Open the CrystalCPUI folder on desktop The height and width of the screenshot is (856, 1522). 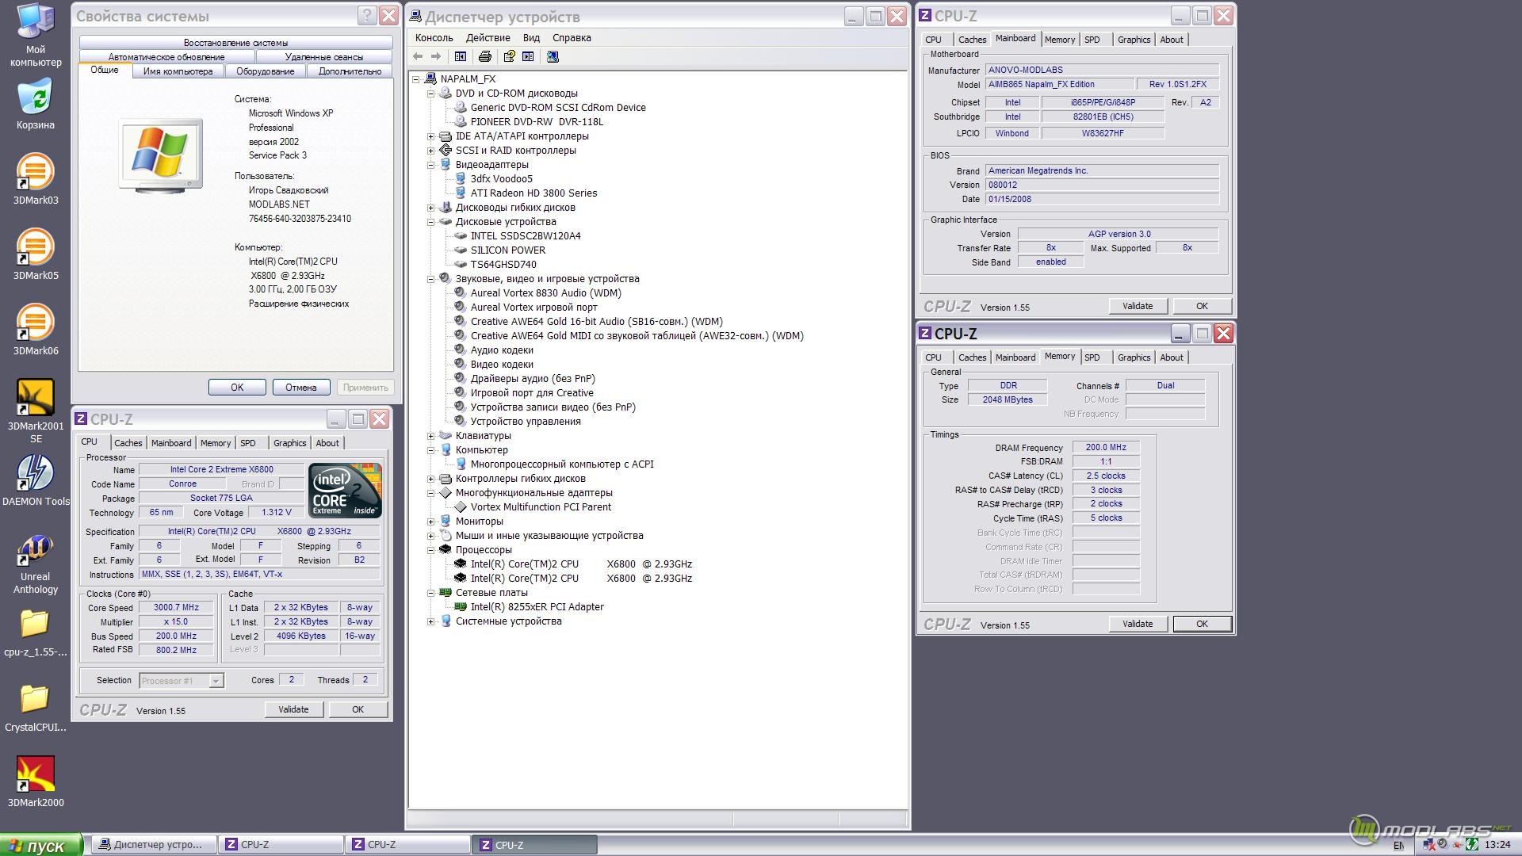pyautogui.click(x=36, y=708)
